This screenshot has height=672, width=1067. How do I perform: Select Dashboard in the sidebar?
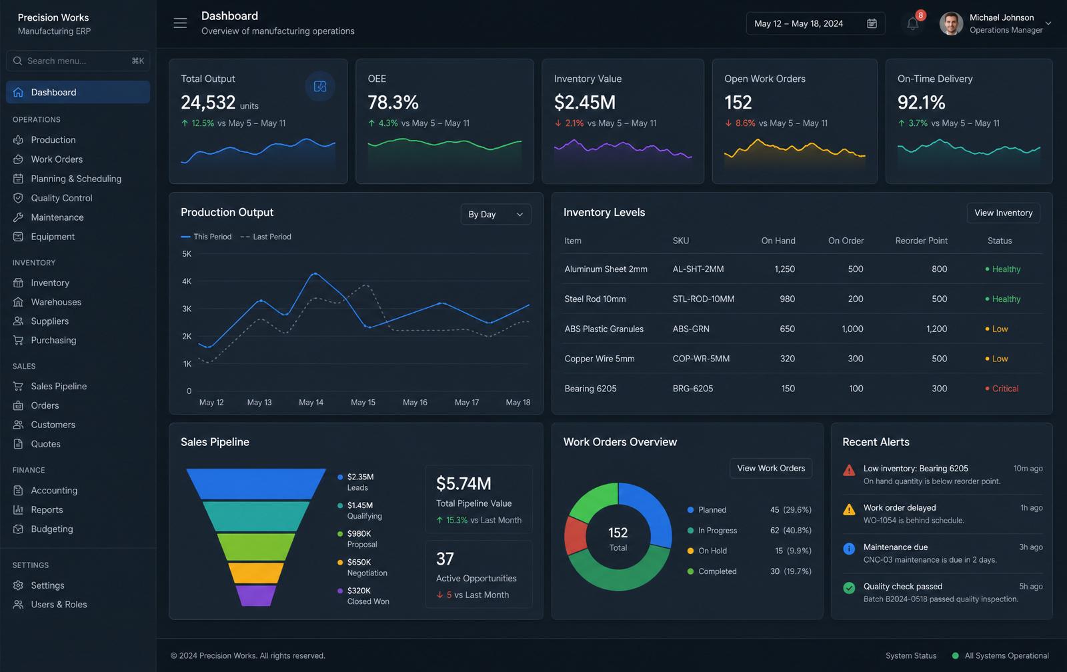click(x=78, y=93)
